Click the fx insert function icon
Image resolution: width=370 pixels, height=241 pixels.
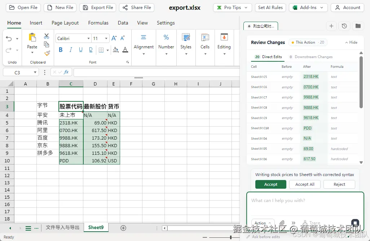(66, 72)
